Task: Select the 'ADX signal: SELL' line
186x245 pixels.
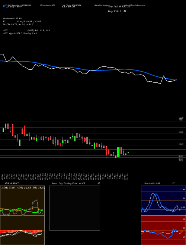Action: (20, 33)
